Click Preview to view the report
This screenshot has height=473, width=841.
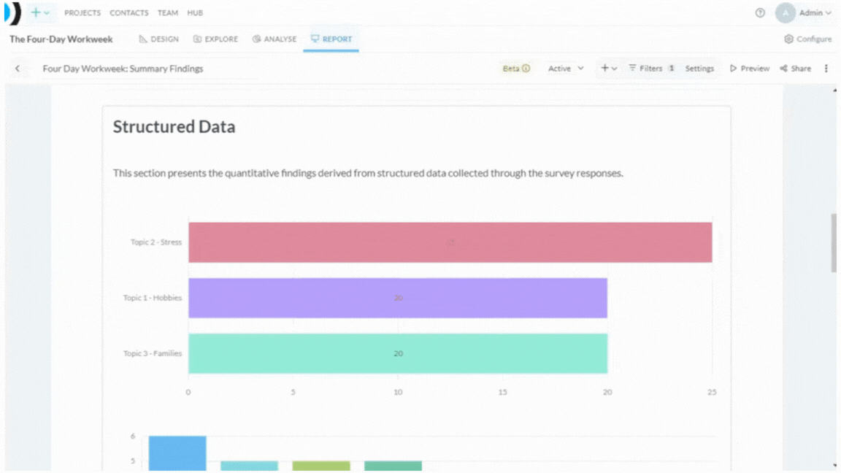pyautogui.click(x=749, y=69)
